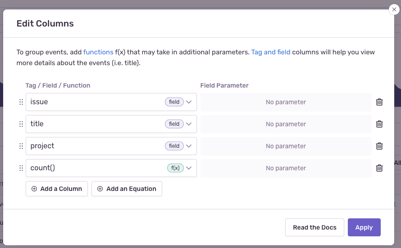Viewport: 401px width, 248px height.
Task: Open Read the Docs
Action: click(314, 227)
